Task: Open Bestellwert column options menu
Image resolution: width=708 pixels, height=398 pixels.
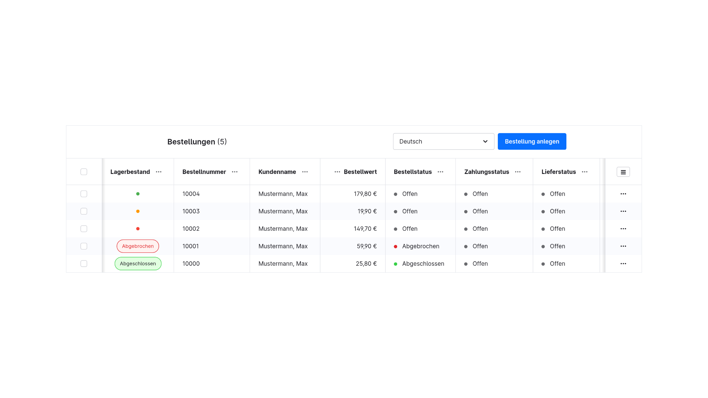Action: point(337,172)
